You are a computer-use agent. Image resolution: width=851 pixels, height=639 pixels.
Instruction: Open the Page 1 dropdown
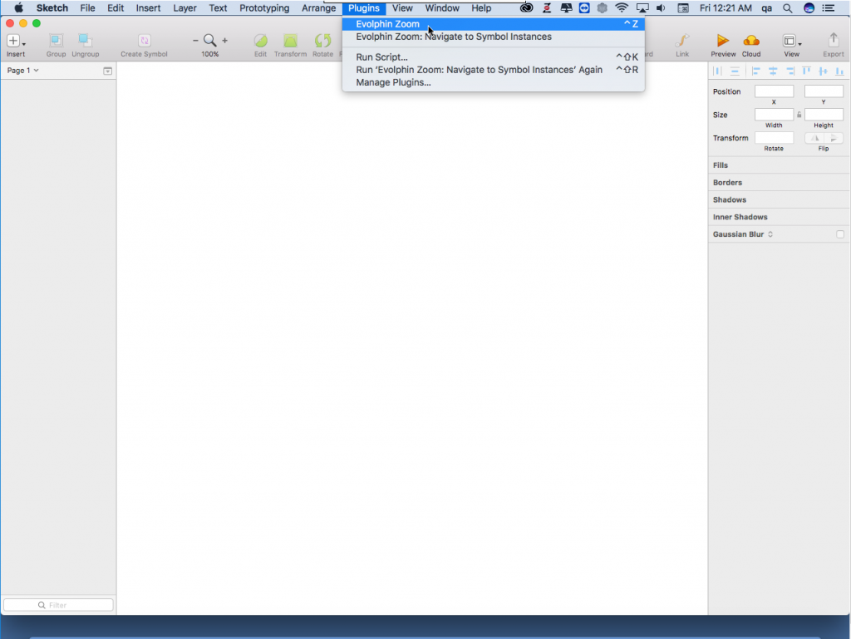point(22,71)
